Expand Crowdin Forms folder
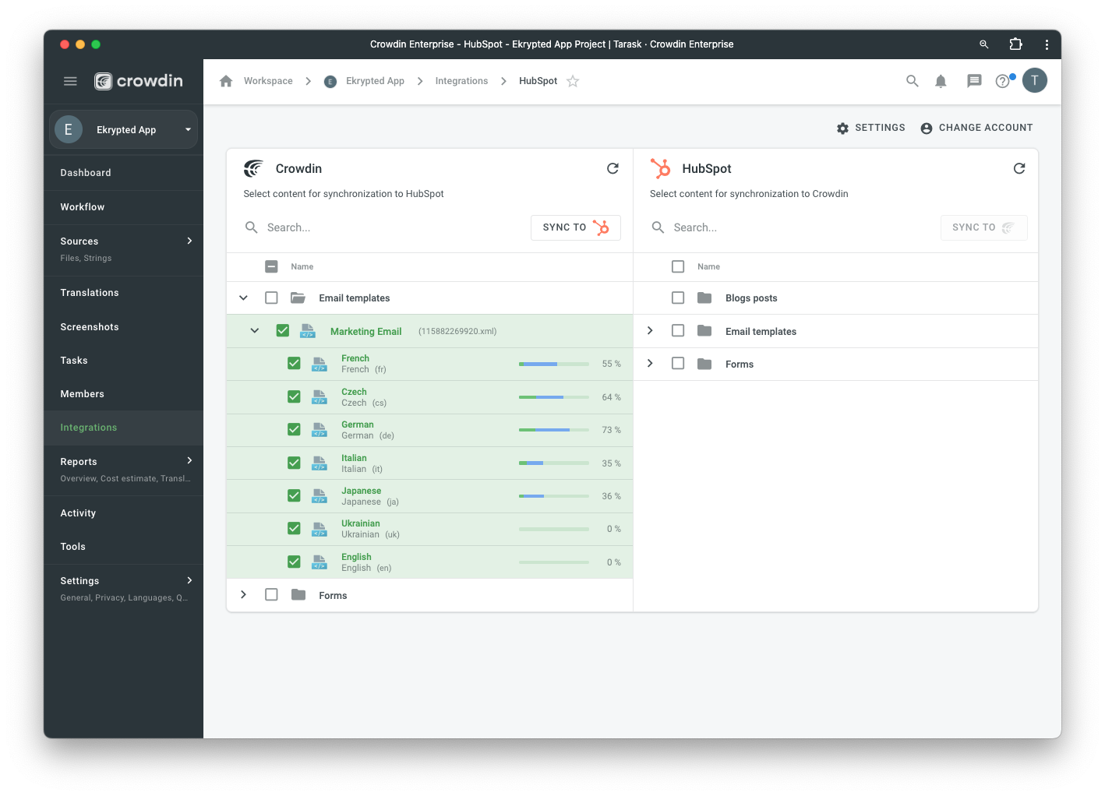The height and width of the screenshot is (796, 1105). 244,595
